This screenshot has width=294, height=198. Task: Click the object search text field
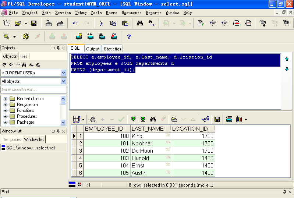pyautogui.click(x=34, y=90)
